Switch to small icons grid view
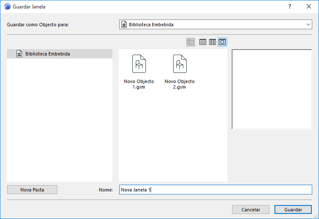Image resolution: width=319 pixels, height=219 pixels. click(x=213, y=42)
